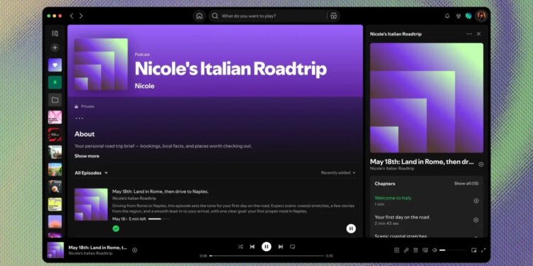Image resolution: width=533 pixels, height=266 pixels.
Task: Add the side panel episode with plus icon
Action: point(480,165)
